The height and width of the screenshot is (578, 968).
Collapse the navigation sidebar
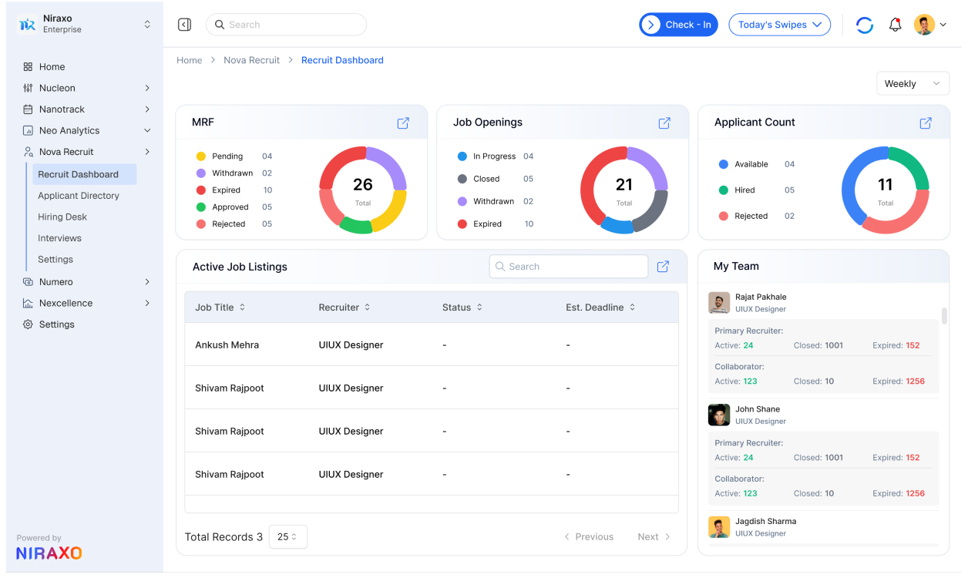pyautogui.click(x=184, y=24)
